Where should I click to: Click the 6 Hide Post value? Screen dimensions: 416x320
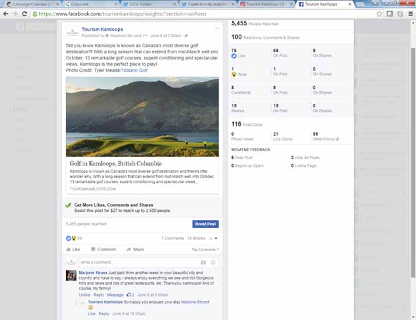tap(233, 157)
